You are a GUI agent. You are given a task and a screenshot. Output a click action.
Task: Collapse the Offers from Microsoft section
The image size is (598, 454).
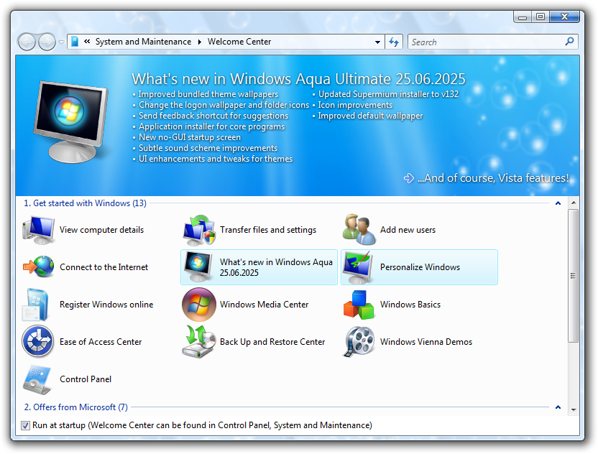click(558, 407)
